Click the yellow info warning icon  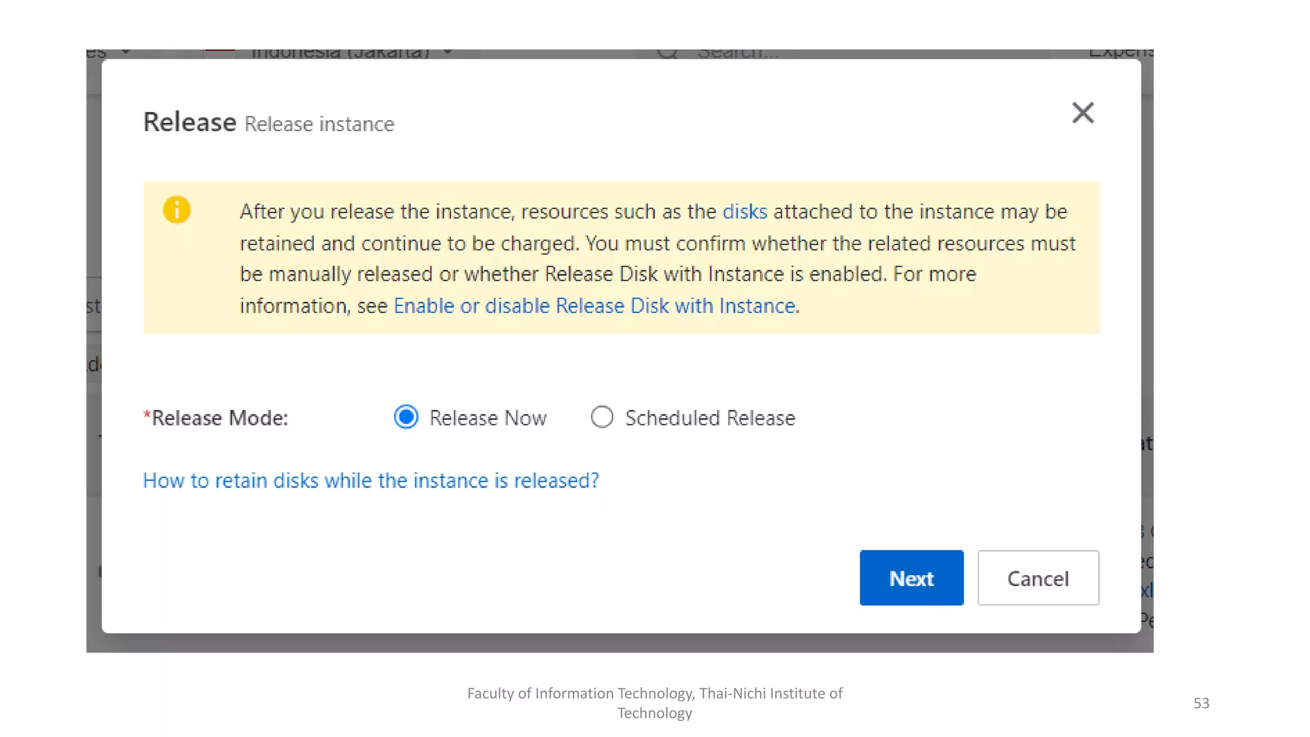[177, 210]
